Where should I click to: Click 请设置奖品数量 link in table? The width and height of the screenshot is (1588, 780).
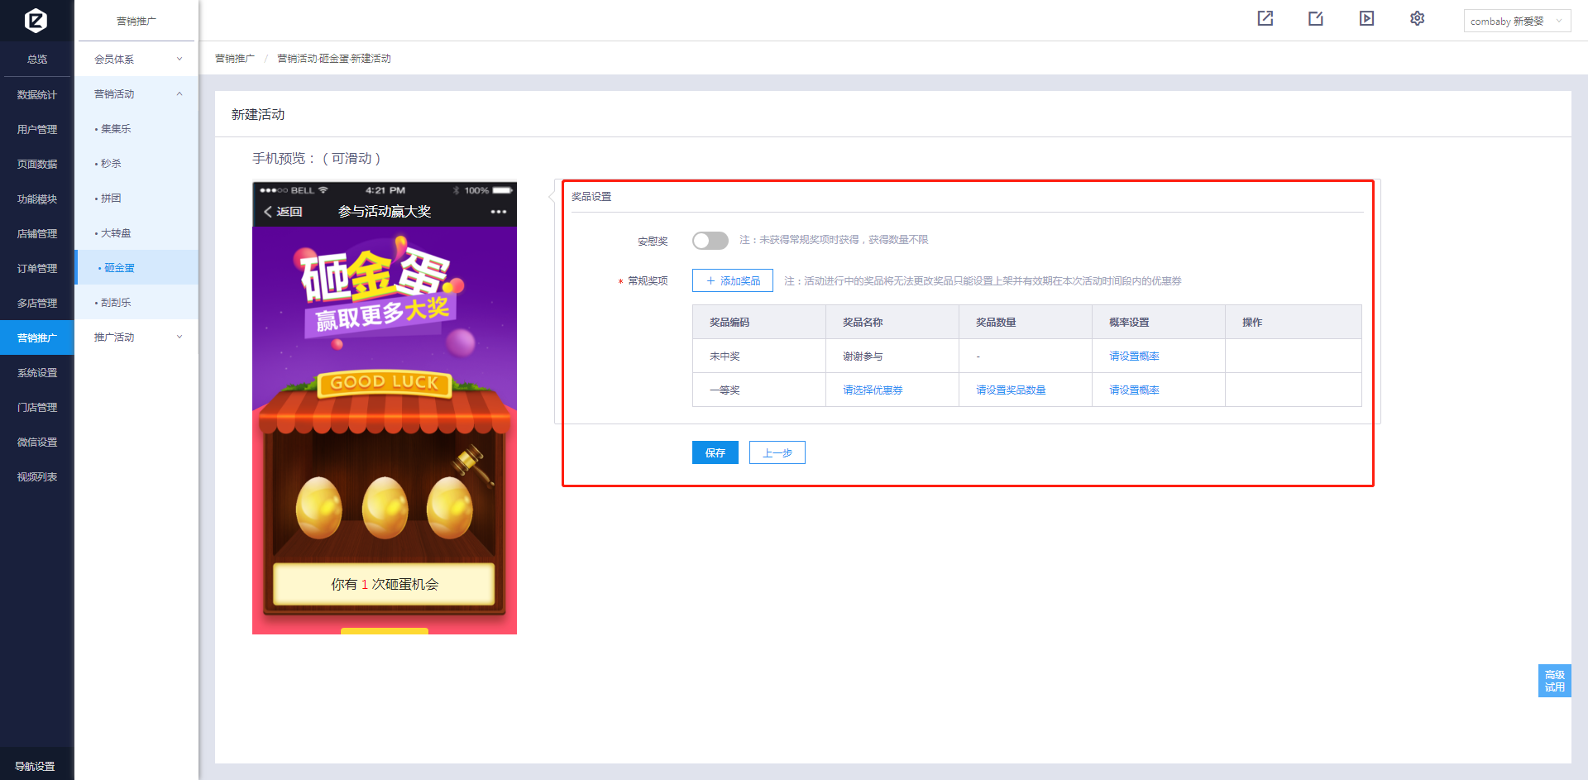click(x=1010, y=390)
